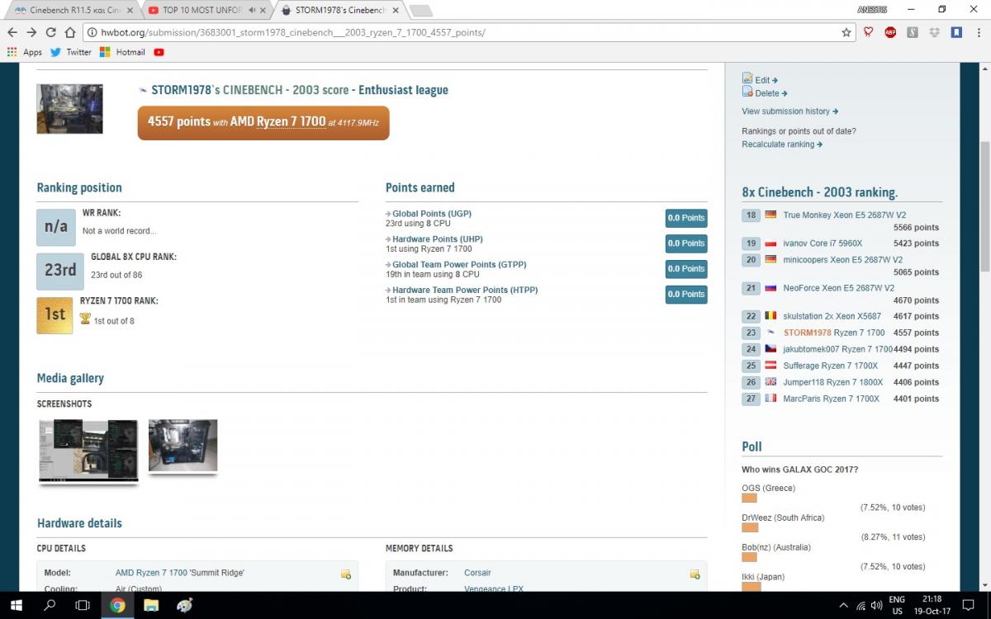
Task: Open skulstation 2x Xeon X5687 entry
Action: click(x=832, y=316)
